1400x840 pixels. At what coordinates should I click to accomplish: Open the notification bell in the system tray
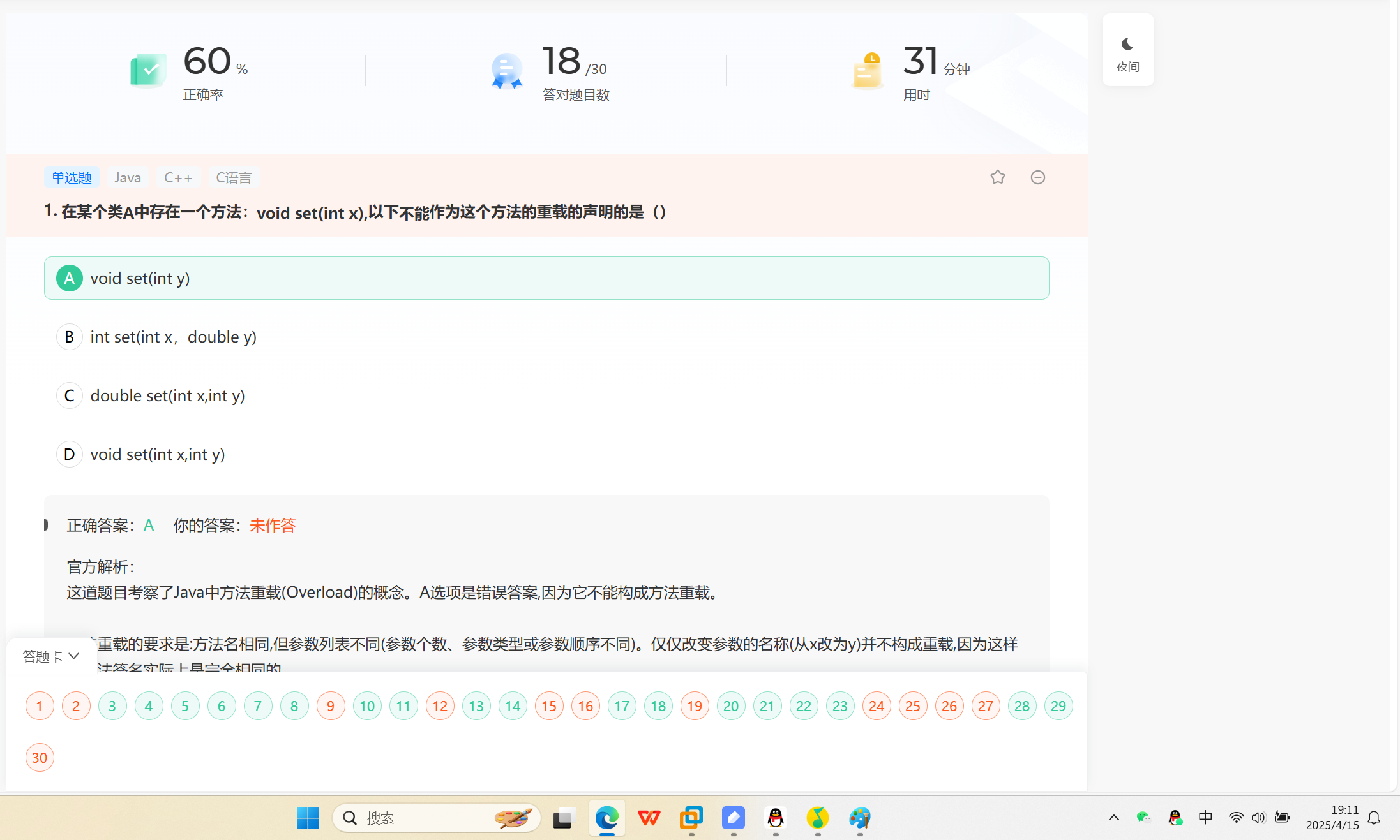click(1374, 818)
